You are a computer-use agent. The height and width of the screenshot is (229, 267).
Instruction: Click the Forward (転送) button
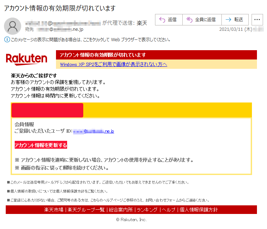(x=235, y=20)
